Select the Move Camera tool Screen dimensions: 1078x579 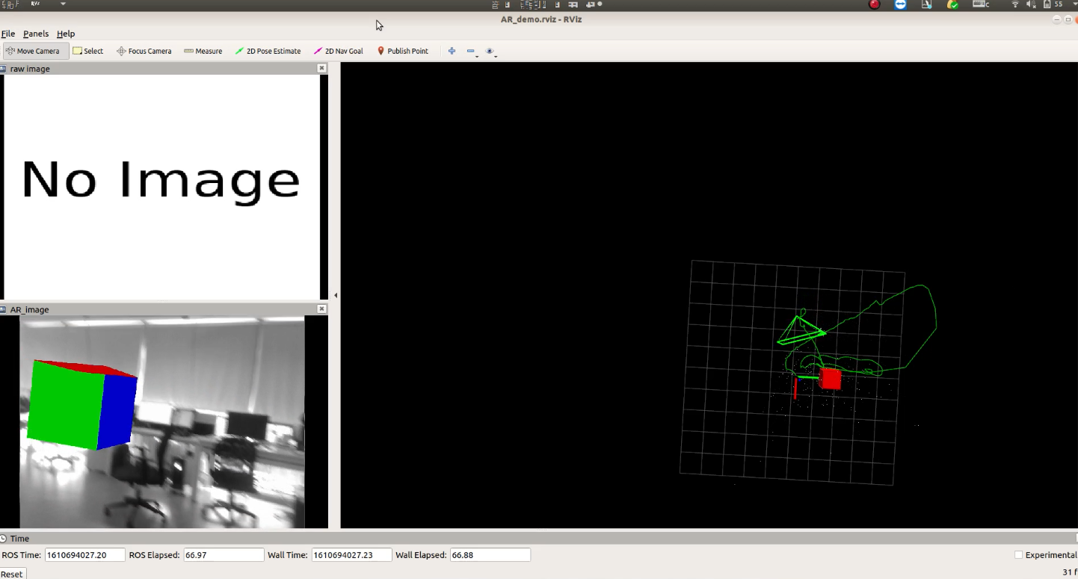pos(36,51)
